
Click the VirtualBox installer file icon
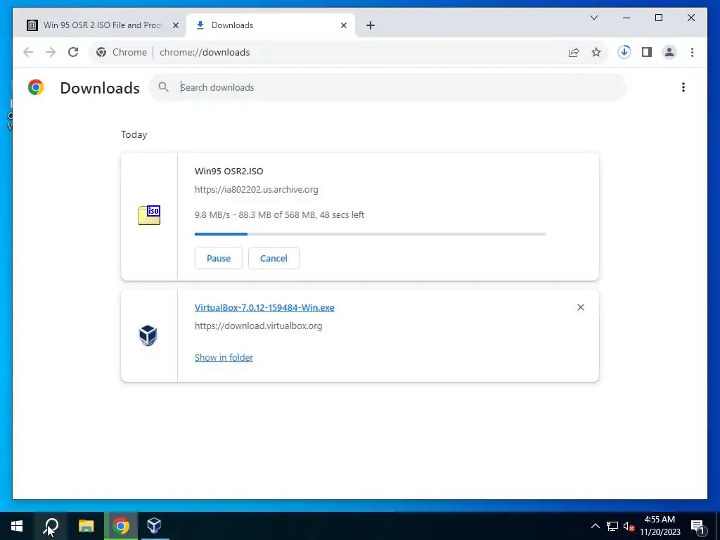[148, 335]
